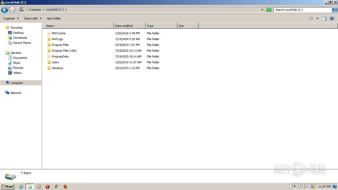Click the volume speaker tray icon
The height and width of the screenshot is (190, 338).
coord(300,187)
